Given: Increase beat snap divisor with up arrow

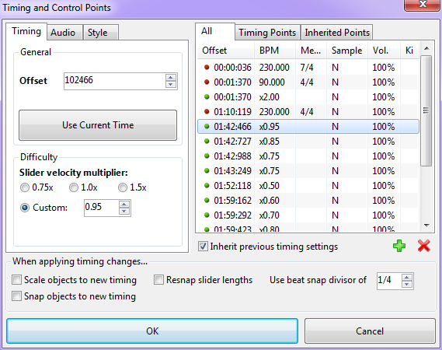Looking at the screenshot, I should point(407,278).
